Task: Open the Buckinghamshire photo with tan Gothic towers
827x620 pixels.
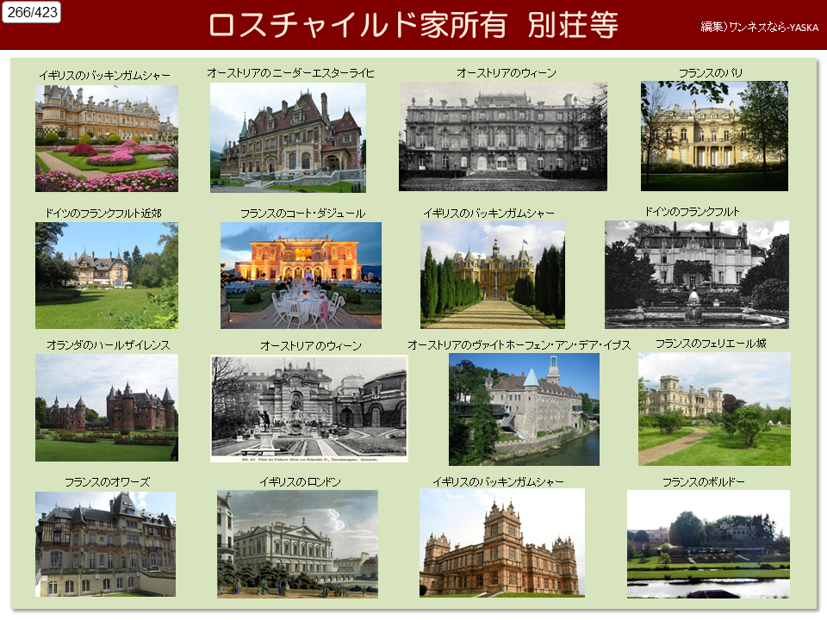Action: (501, 542)
